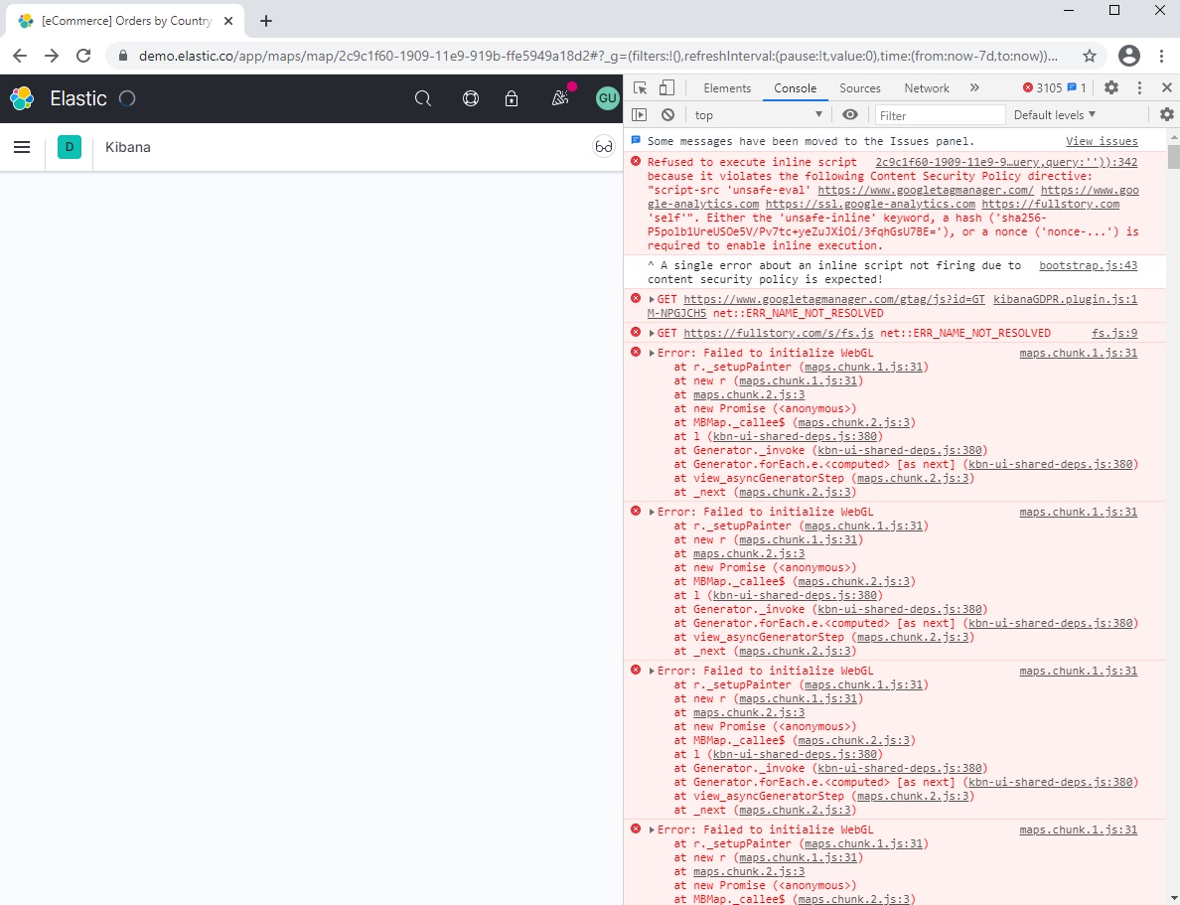Click the green D space avatar
The height and width of the screenshot is (905, 1180).
pyautogui.click(x=70, y=147)
